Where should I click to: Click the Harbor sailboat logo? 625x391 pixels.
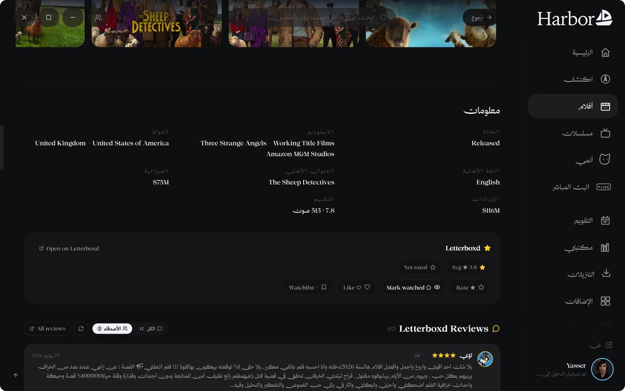tap(604, 18)
